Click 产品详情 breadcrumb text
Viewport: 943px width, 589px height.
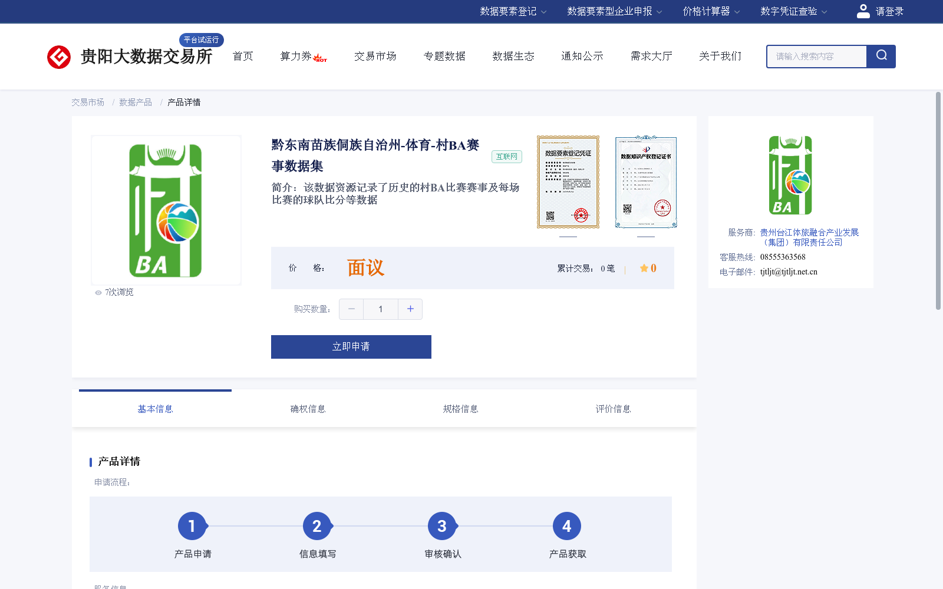(x=184, y=102)
